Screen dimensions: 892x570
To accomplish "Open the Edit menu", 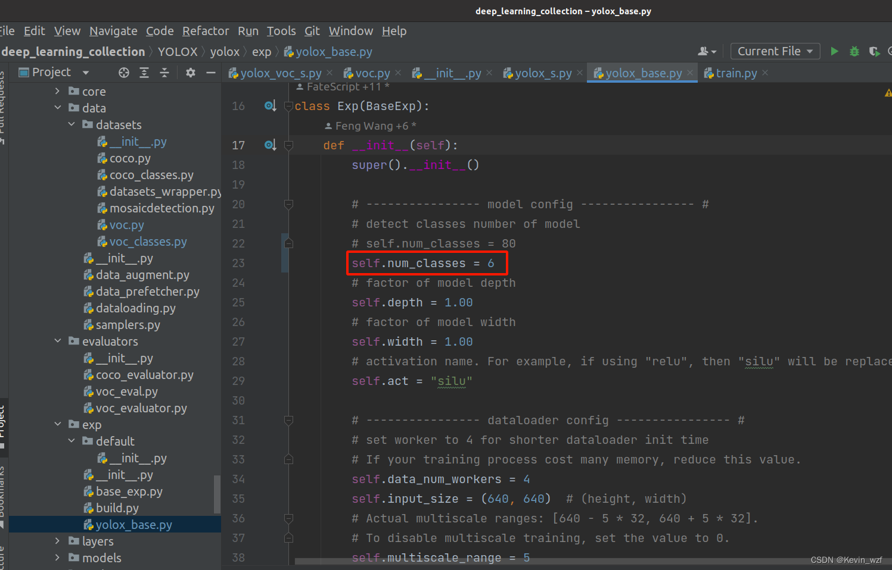I will point(34,31).
